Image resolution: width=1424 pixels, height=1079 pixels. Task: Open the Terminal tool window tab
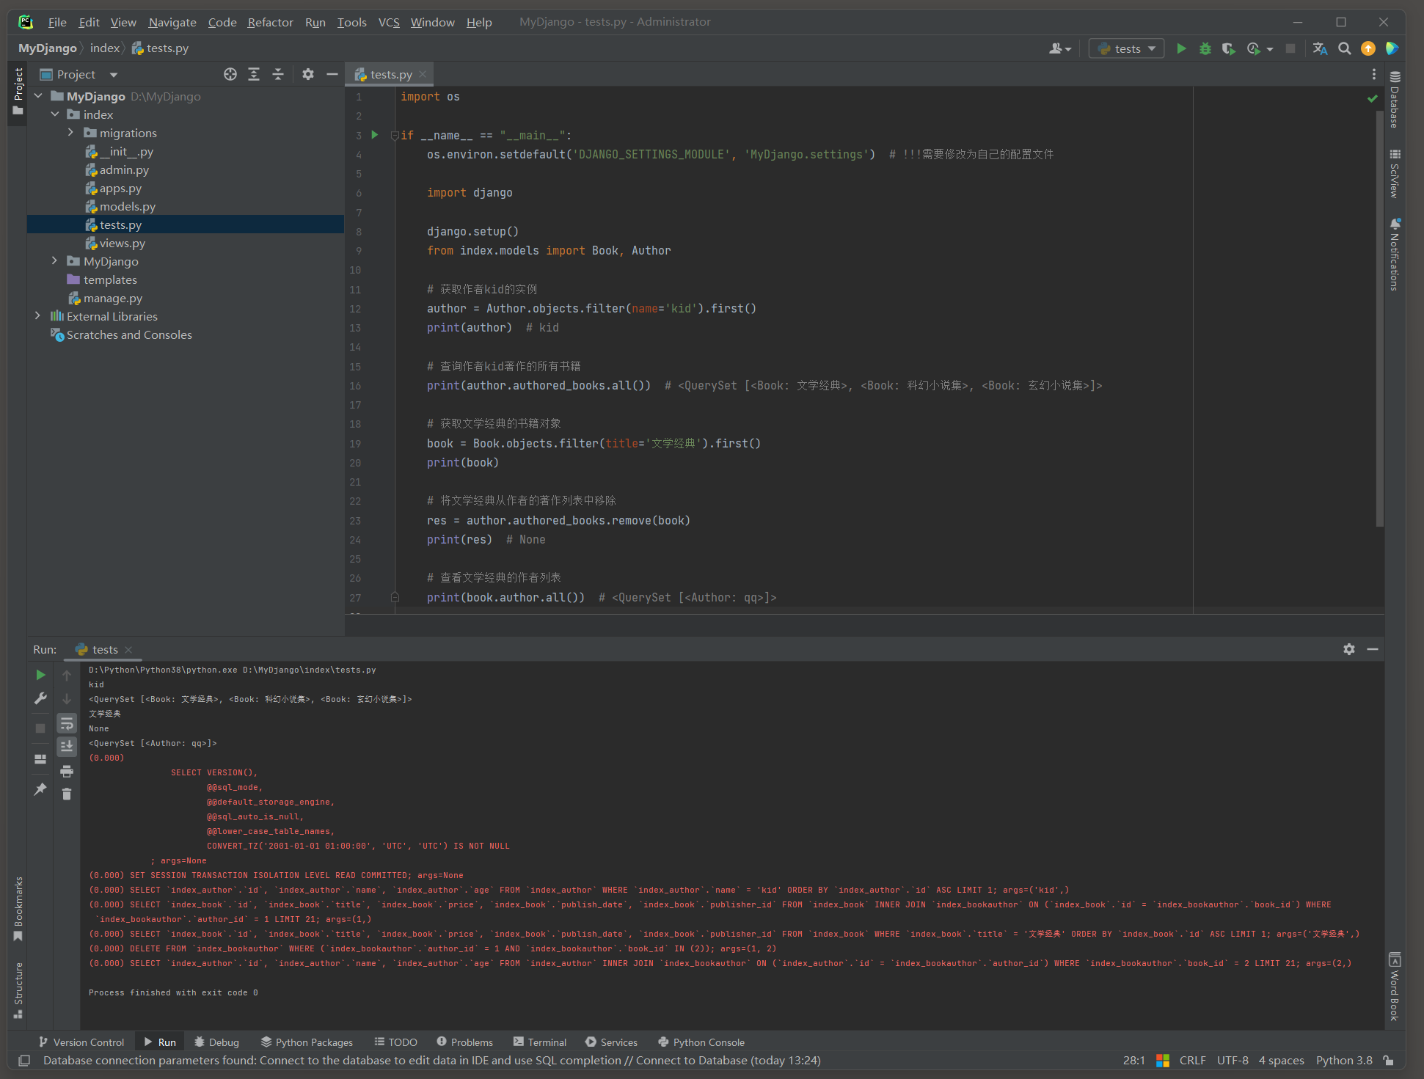(540, 1042)
